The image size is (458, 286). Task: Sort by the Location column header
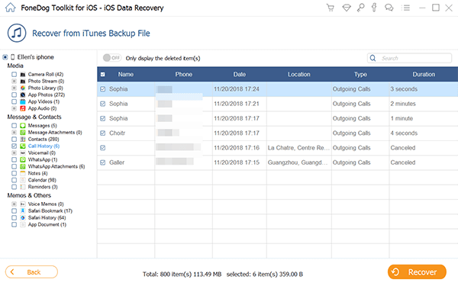(x=298, y=75)
